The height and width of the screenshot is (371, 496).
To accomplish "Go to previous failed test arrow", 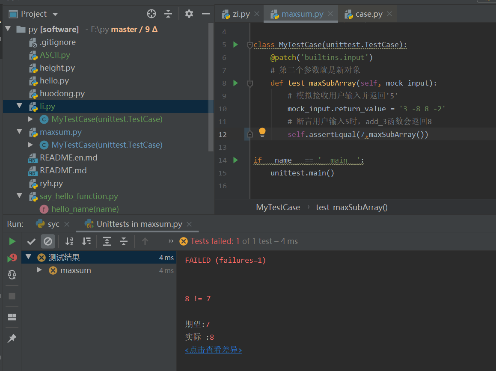I will click(145, 242).
